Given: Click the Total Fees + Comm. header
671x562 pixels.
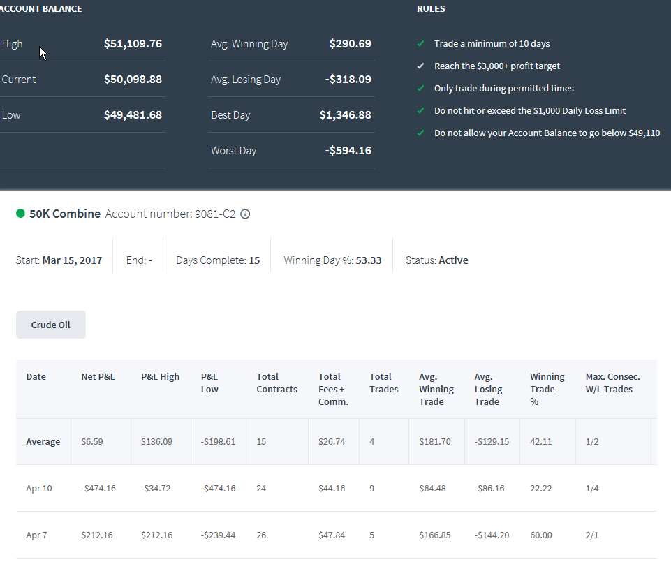Looking at the screenshot, I should pos(333,389).
